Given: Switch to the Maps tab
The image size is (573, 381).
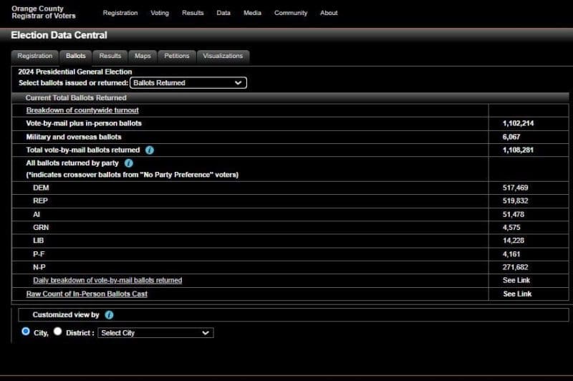Looking at the screenshot, I should [143, 56].
